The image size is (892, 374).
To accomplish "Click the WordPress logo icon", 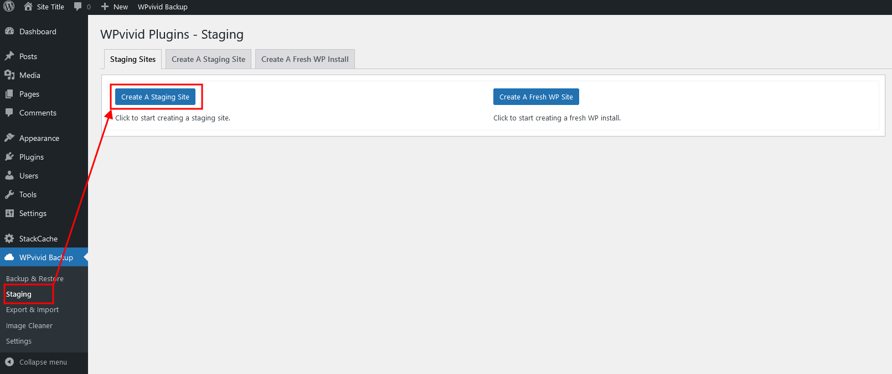I will click(9, 7).
